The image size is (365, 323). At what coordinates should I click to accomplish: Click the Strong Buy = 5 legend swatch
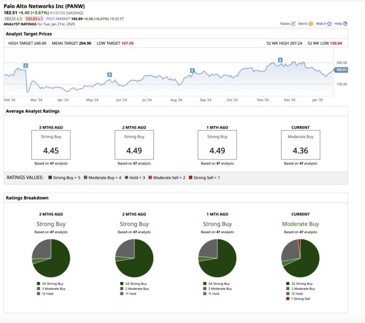[x=50, y=178]
